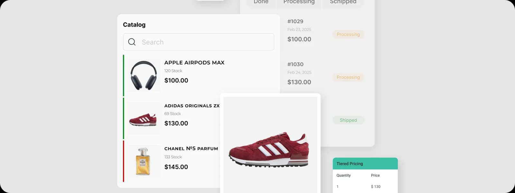Open the Apple AirPods Max headphones thumbnail

click(144, 76)
